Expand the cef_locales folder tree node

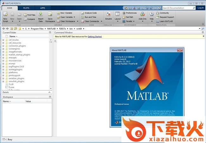(x=3, y=40)
